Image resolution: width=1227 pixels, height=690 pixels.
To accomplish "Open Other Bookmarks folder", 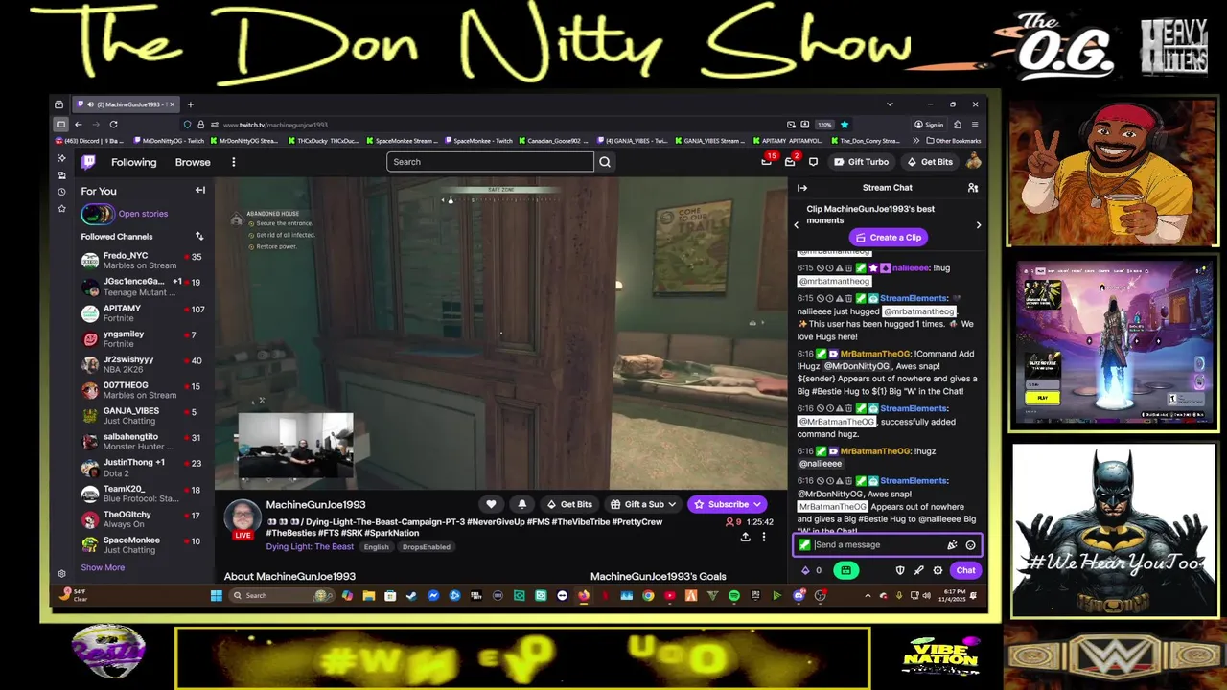I will 954,141.
